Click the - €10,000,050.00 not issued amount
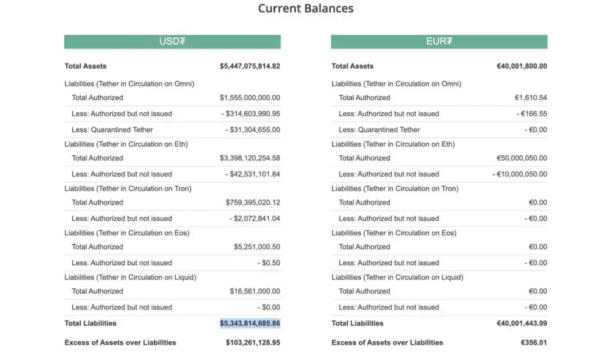 (x=520, y=174)
